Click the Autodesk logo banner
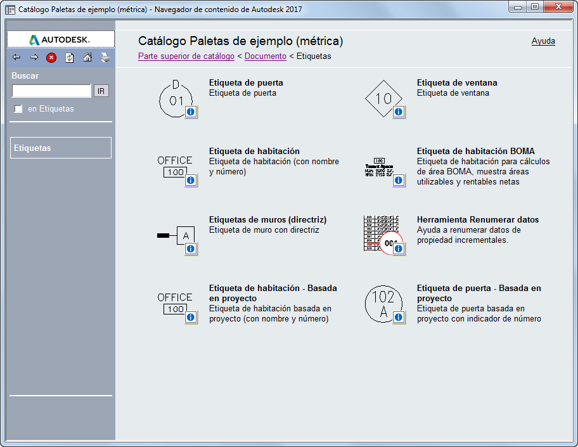Image resolution: width=578 pixels, height=447 pixels. (61, 39)
